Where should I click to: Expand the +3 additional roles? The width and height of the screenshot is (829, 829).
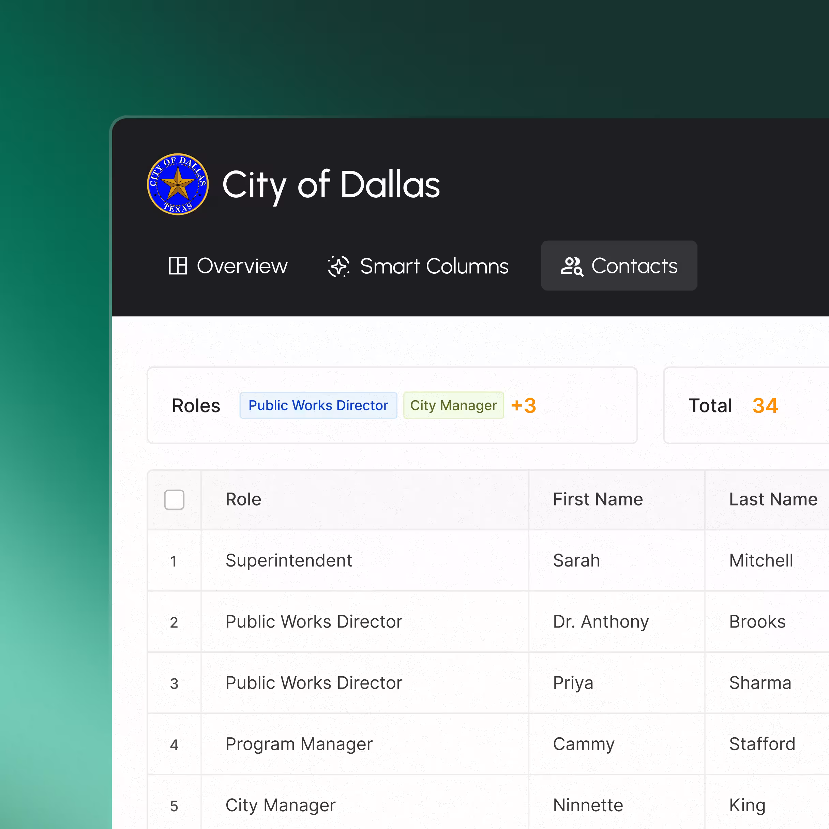pos(524,406)
